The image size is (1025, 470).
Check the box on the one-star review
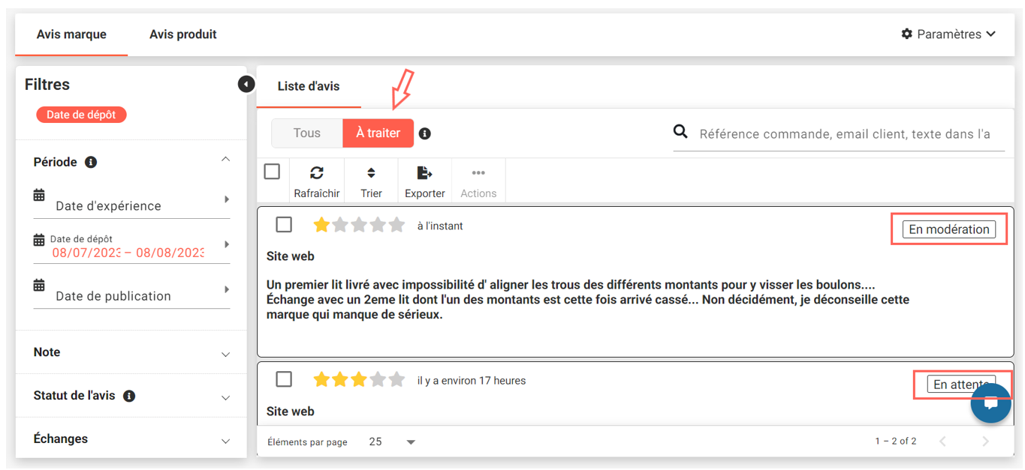pos(284,223)
